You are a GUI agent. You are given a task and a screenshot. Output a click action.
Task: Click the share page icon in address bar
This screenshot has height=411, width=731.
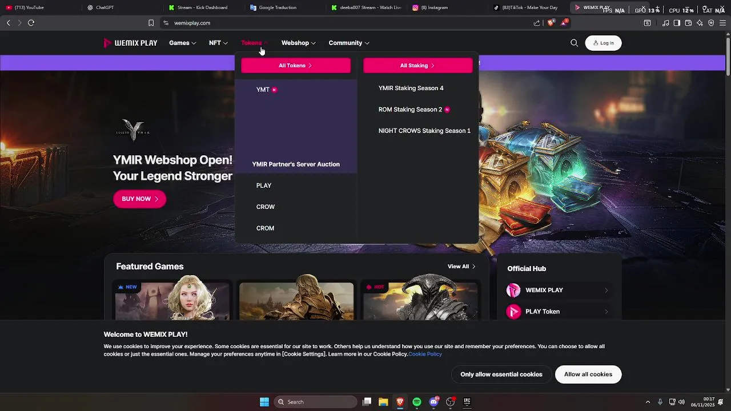[537, 23]
